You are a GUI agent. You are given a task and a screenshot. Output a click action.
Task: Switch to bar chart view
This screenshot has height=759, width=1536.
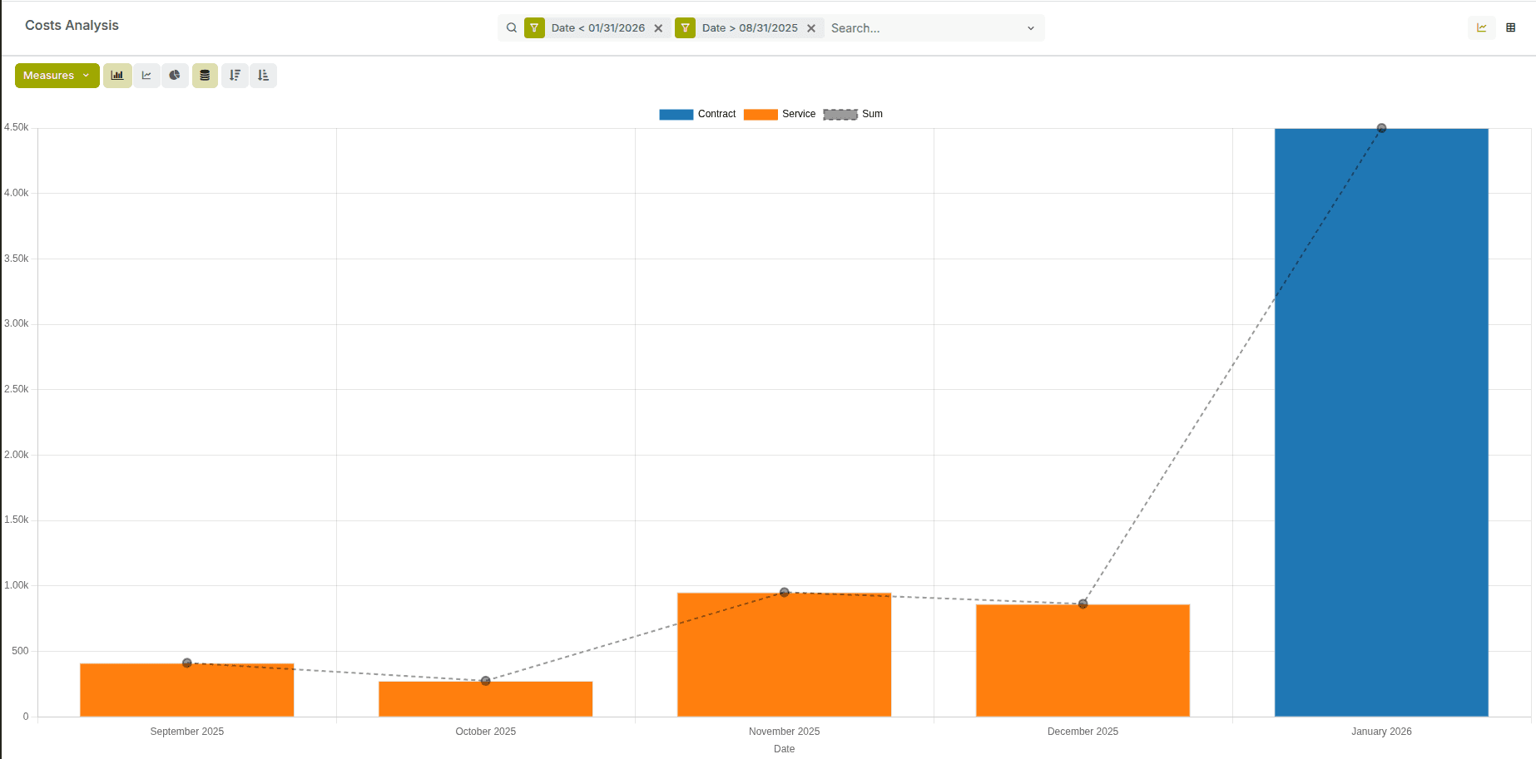[117, 76]
